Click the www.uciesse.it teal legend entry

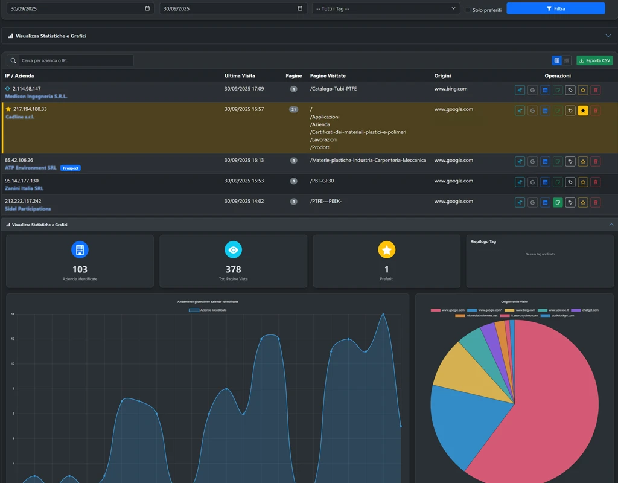pos(553,310)
